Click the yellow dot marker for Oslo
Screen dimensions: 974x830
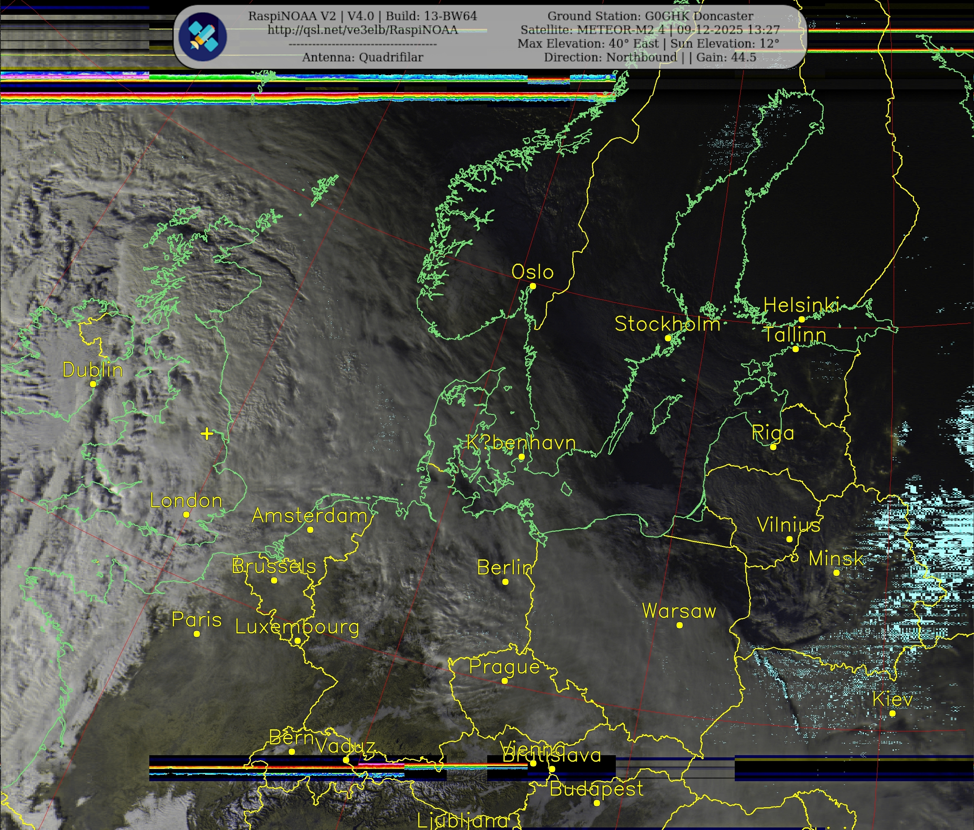533,286
